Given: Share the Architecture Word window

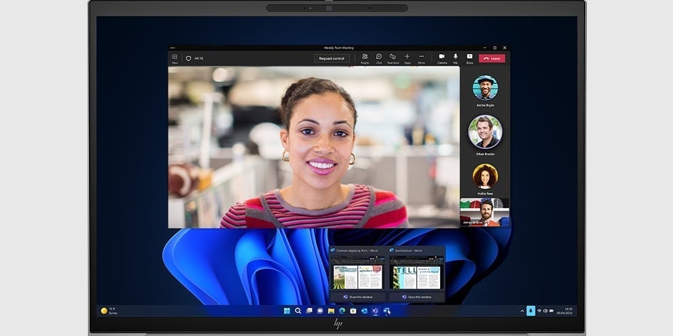Looking at the screenshot, I should click(416, 297).
